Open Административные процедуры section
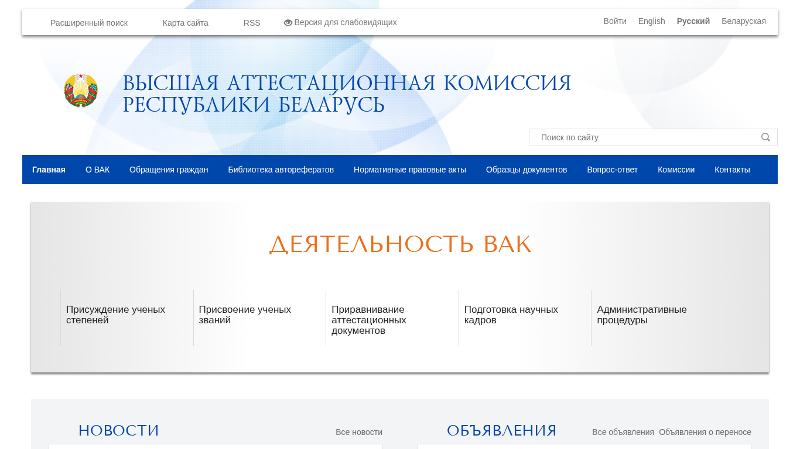This screenshot has height=449, width=800. pos(642,315)
